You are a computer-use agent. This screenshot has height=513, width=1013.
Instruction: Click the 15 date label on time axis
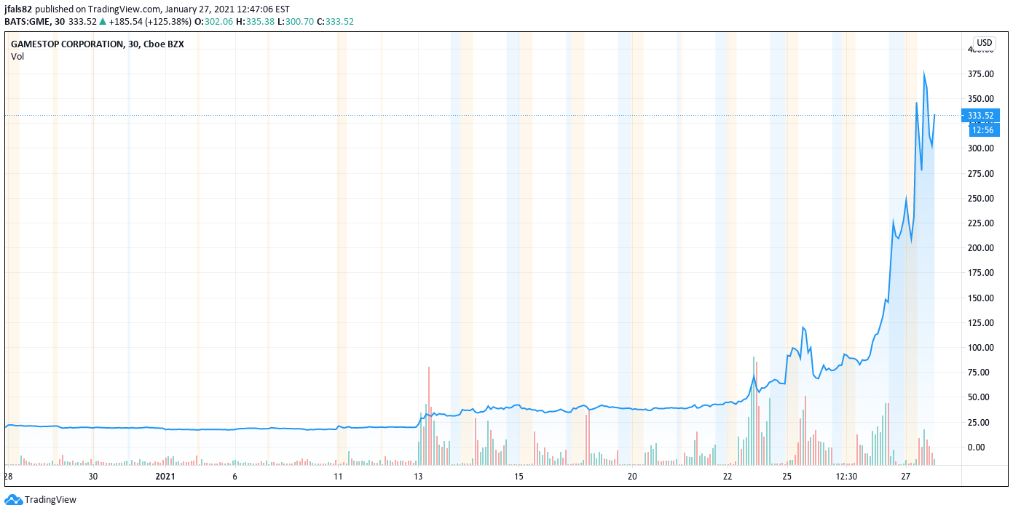point(519,477)
